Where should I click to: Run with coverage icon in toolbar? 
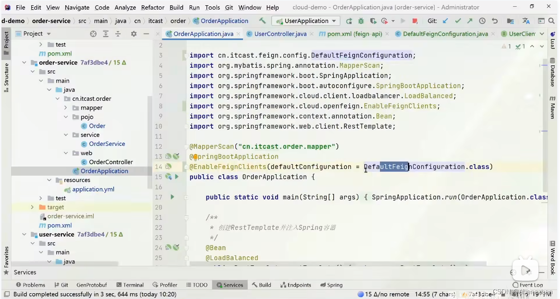pos(373,21)
